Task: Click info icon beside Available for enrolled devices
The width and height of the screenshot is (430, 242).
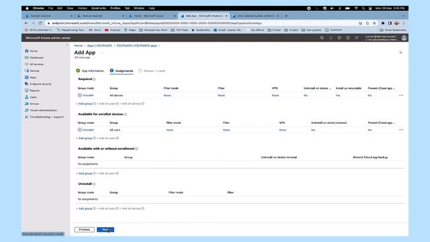Action: pyautogui.click(x=126, y=114)
